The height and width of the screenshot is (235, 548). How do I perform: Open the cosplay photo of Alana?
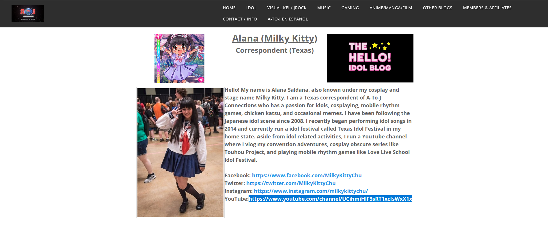(x=180, y=153)
